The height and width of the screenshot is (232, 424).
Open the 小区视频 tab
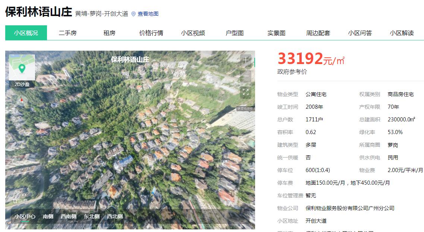193,33
